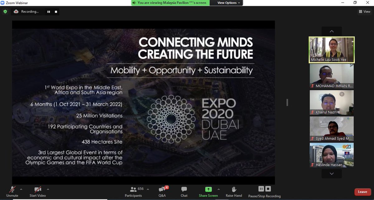Expand participants options arrow
This screenshot has height=200, width=374.
click(x=148, y=189)
